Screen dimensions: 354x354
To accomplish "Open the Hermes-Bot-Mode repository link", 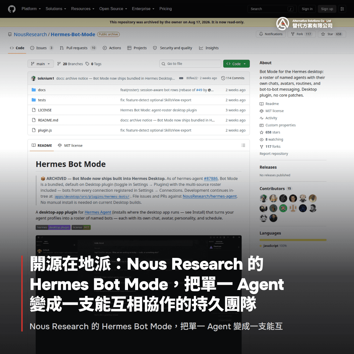I will 73,35.
